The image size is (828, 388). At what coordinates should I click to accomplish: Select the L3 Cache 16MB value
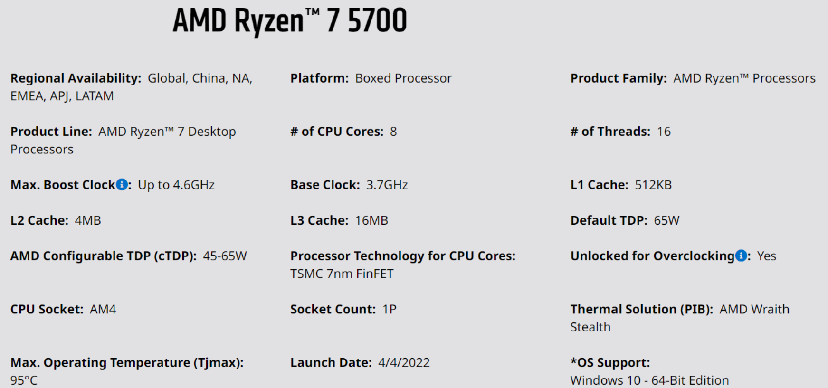coord(371,220)
